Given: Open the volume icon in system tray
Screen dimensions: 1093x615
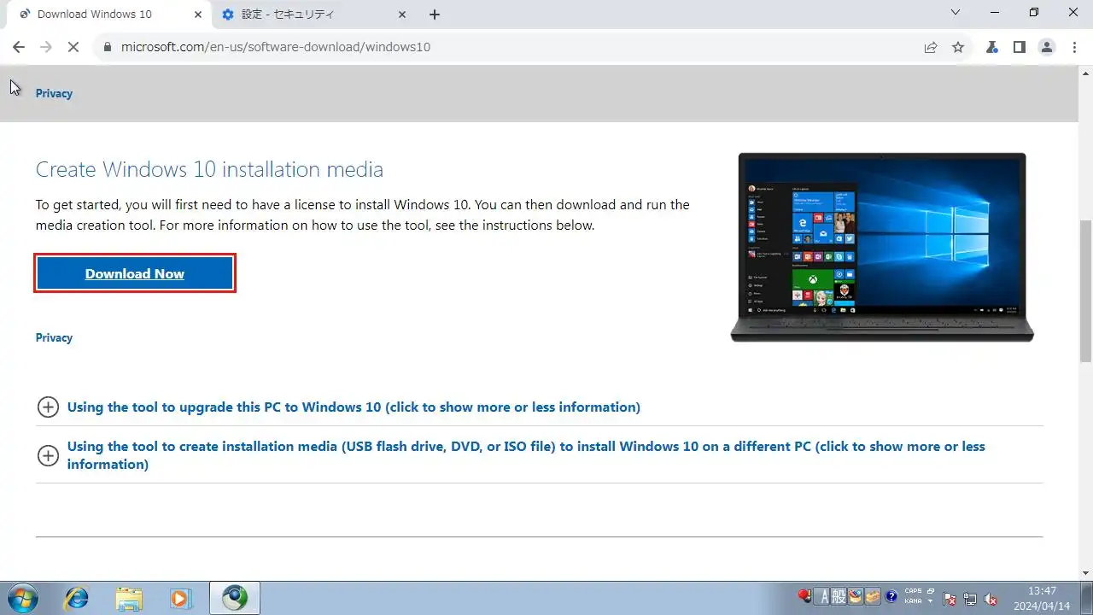Looking at the screenshot, I should pos(991,599).
